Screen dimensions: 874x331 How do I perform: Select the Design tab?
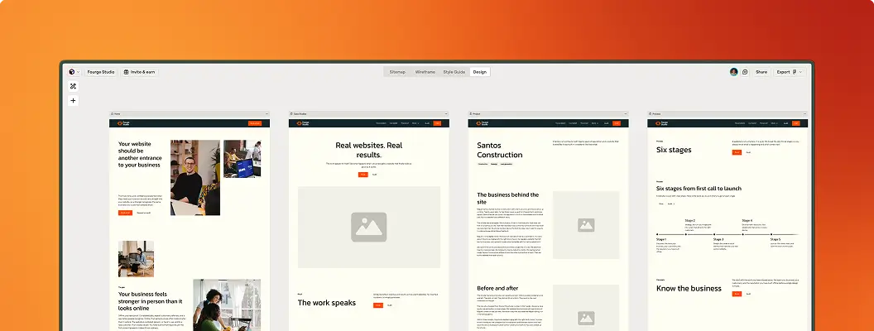(x=480, y=72)
